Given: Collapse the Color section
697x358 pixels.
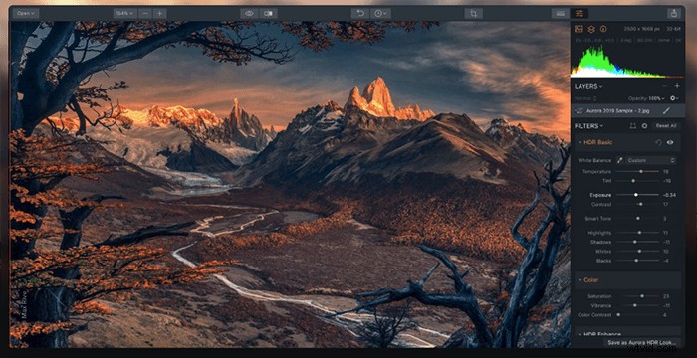Looking at the screenshot, I should click(580, 280).
